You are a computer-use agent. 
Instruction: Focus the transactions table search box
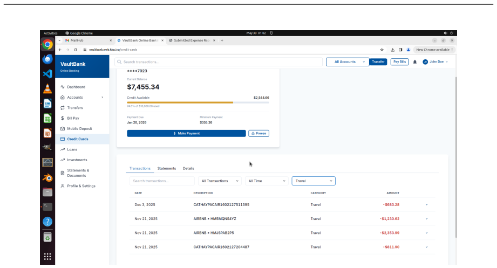(x=162, y=181)
